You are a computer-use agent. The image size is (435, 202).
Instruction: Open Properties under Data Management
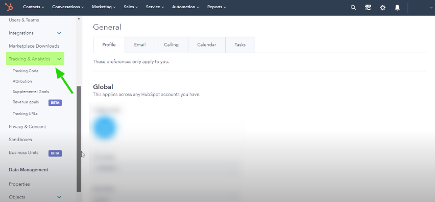tap(19, 184)
